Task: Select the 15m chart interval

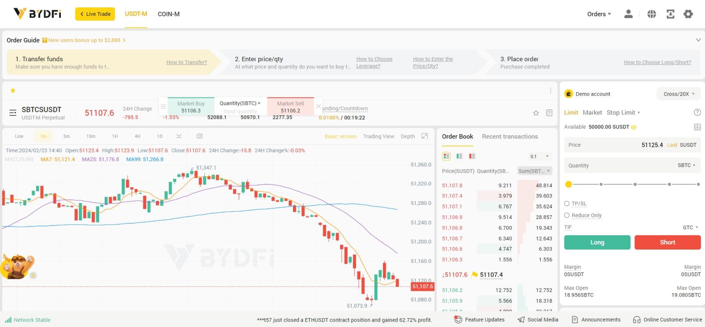Action: point(91,136)
